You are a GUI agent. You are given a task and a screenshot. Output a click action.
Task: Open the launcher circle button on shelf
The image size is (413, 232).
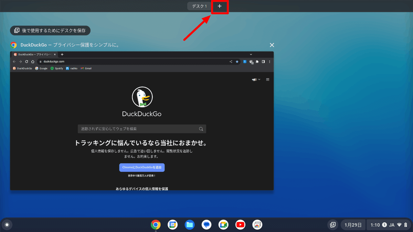pyautogui.click(x=7, y=225)
